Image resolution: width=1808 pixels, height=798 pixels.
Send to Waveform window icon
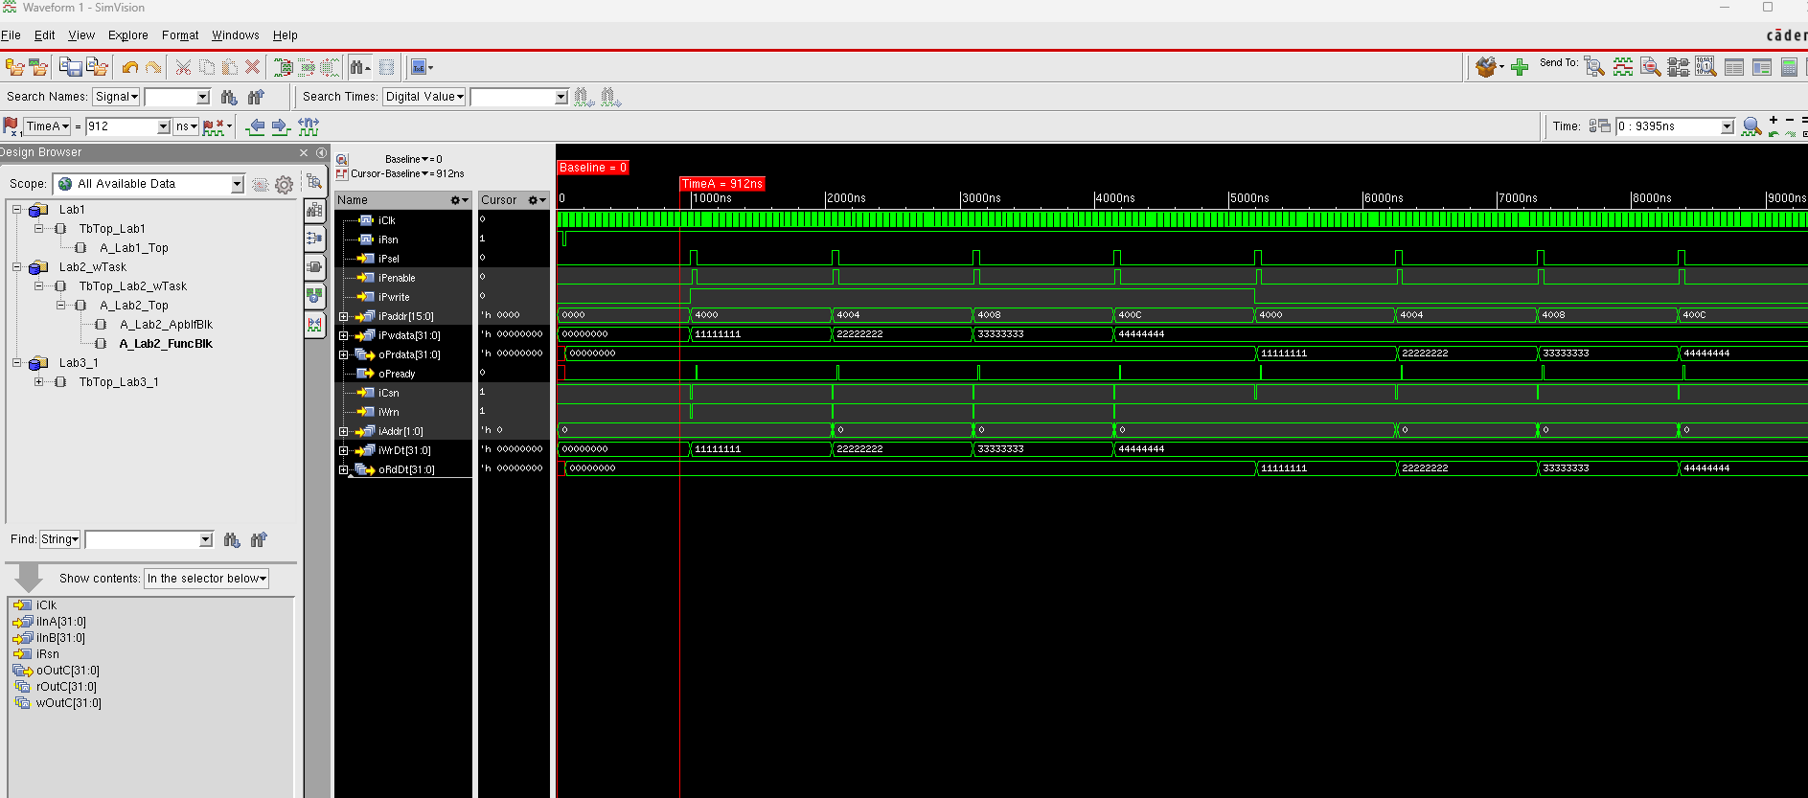(x=1622, y=67)
